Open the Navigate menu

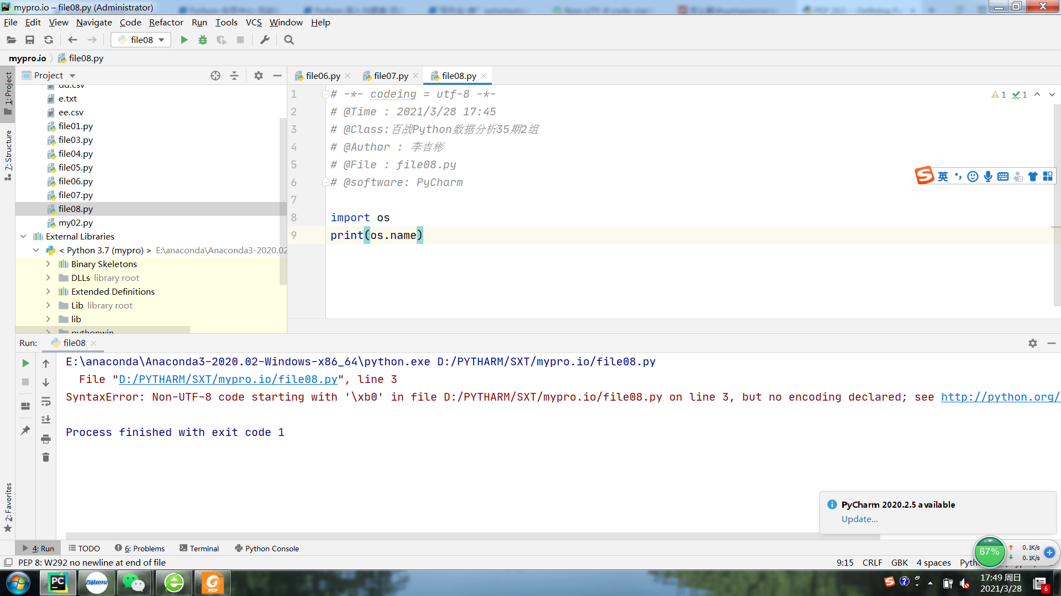point(94,22)
